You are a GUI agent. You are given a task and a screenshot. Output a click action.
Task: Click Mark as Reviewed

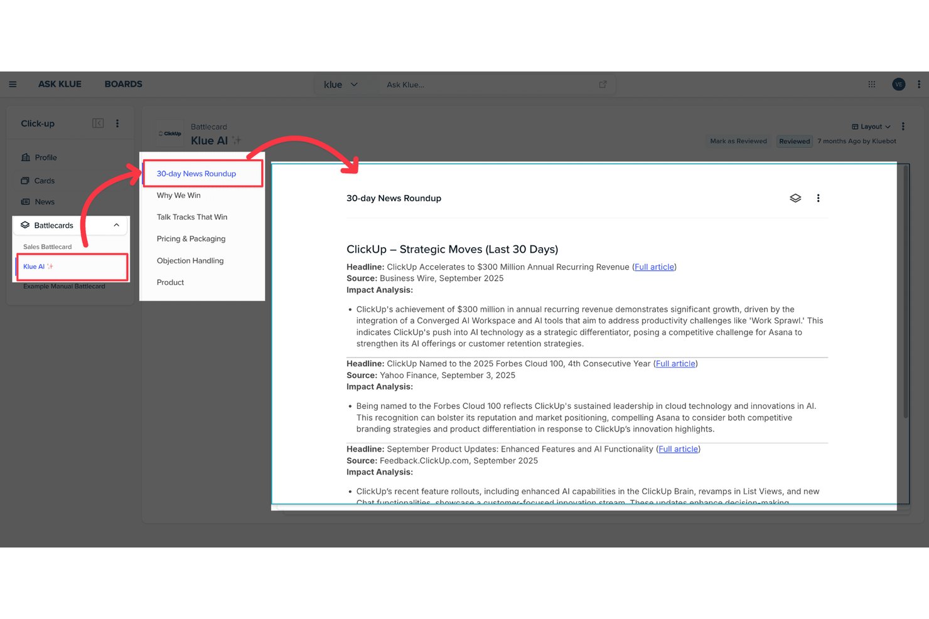pyautogui.click(x=738, y=141)
